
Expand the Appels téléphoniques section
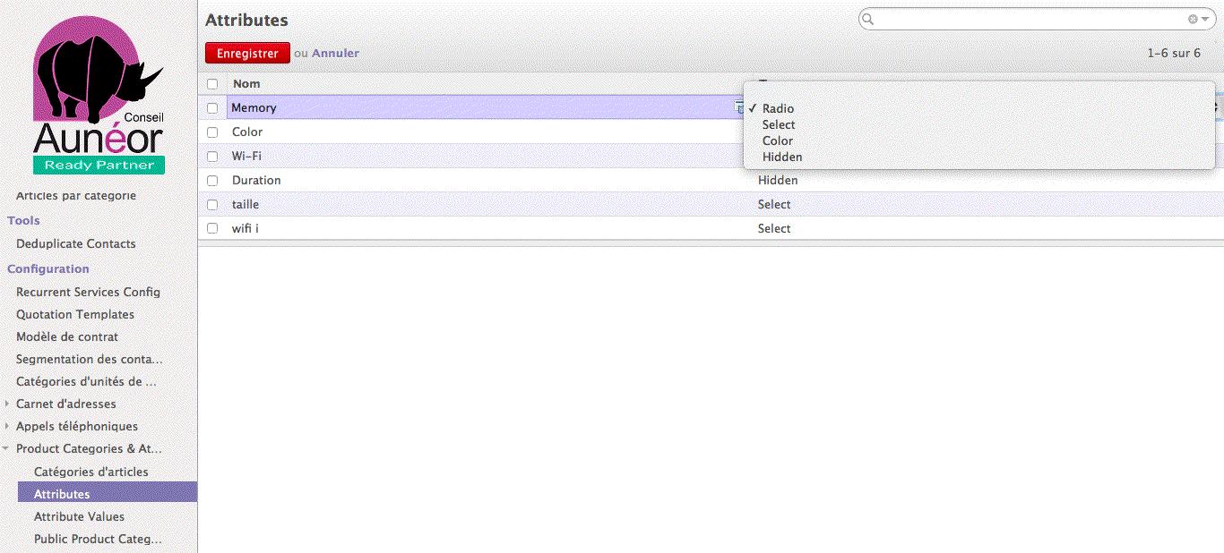pyautogui.click(x=8, y=426)
